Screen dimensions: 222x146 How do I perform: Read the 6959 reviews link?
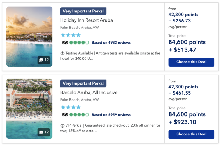[111, 115]
